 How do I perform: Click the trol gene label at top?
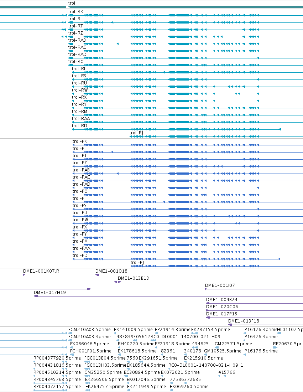[x=72, y=3]
